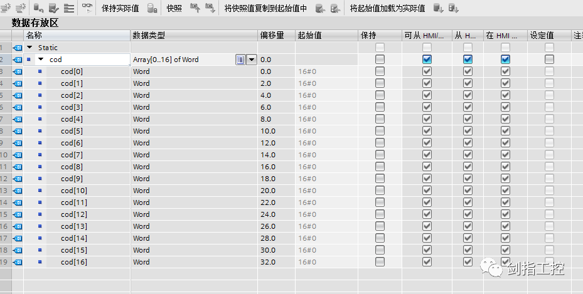Click the second icon right of 将快照值复制到起始值中

[x=335, y=8]
